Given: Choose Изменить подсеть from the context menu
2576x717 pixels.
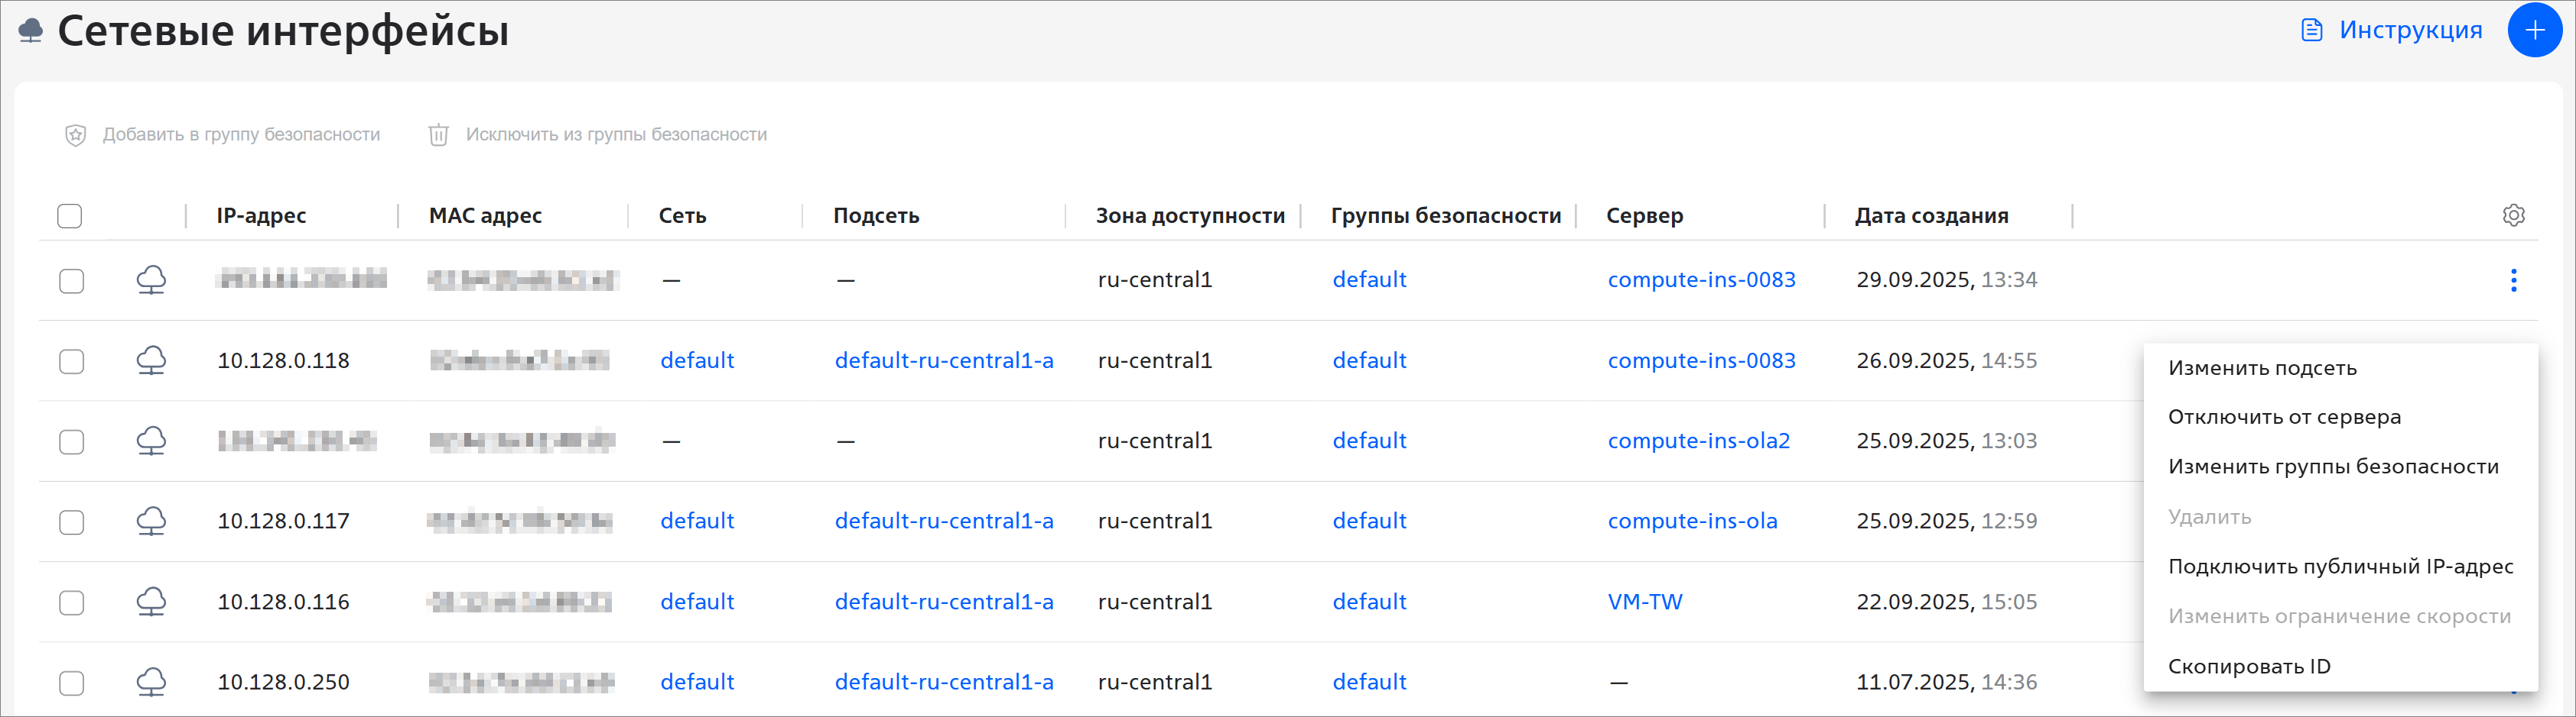Looking at the screenshot, I should click(x=2262, y=369).
